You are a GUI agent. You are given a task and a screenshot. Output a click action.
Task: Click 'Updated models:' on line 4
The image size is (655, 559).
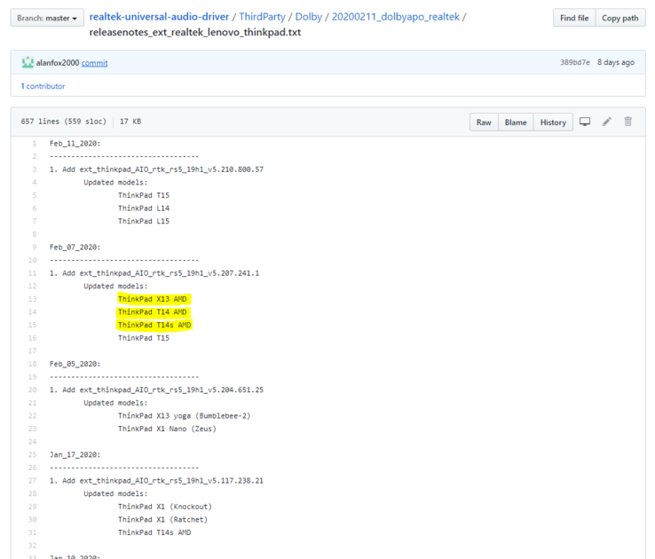tap(115, 182)
